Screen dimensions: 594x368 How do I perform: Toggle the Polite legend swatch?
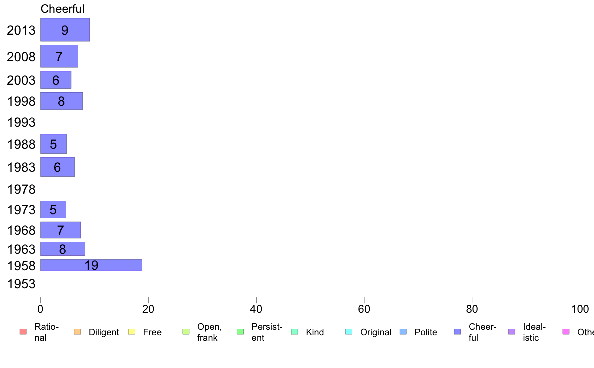[403, 332]
